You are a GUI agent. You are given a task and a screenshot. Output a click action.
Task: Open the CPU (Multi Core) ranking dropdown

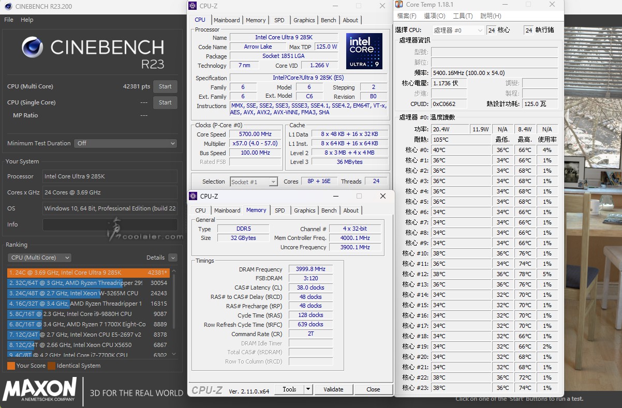pos(39,258)
